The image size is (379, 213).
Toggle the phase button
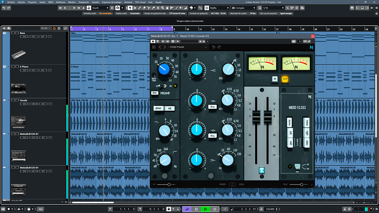pyautogui.click(x=158, y=108)
